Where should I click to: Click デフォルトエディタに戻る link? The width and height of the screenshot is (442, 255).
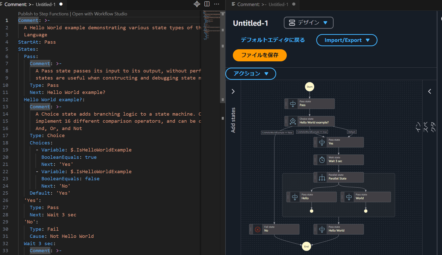point(273,40)
